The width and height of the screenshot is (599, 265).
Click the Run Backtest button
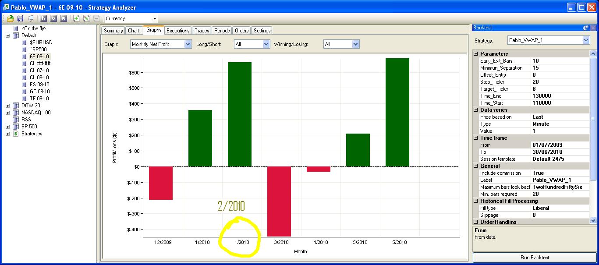534,258
